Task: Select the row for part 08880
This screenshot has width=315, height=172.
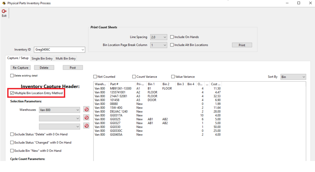Action: coord(158,104)
